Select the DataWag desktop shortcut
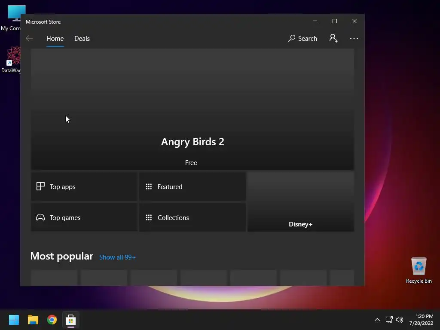 point(11,59)
